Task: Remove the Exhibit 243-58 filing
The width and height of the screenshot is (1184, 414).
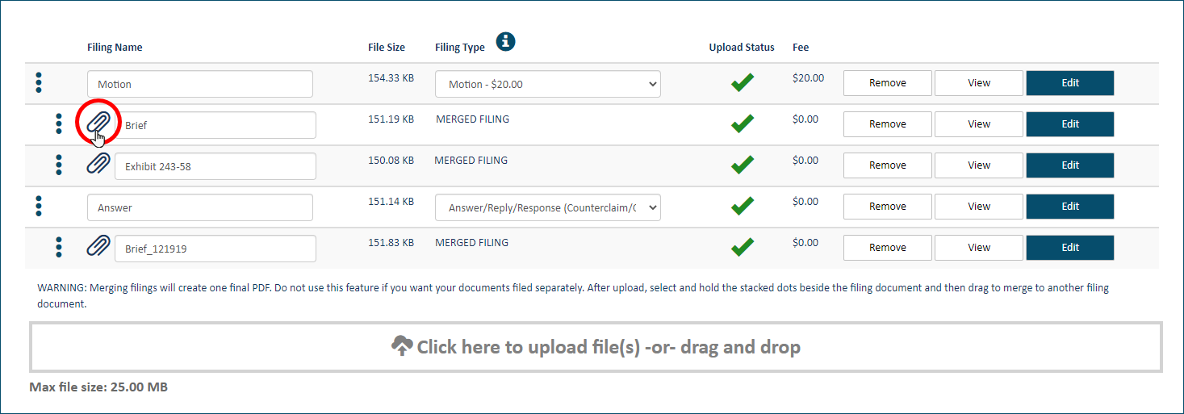Action: click(888, 165)
